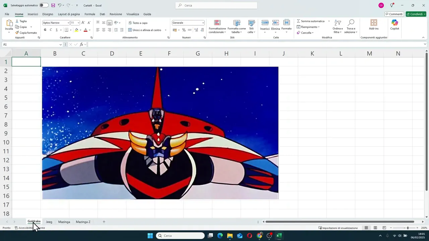
Task: Adjust the zoom slider in status bar
Action: pos(408,228)
